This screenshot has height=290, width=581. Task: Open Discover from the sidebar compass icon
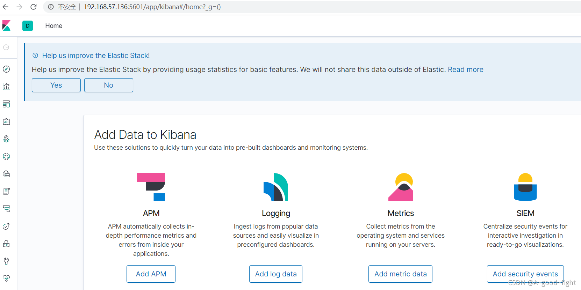coord(6,69)
